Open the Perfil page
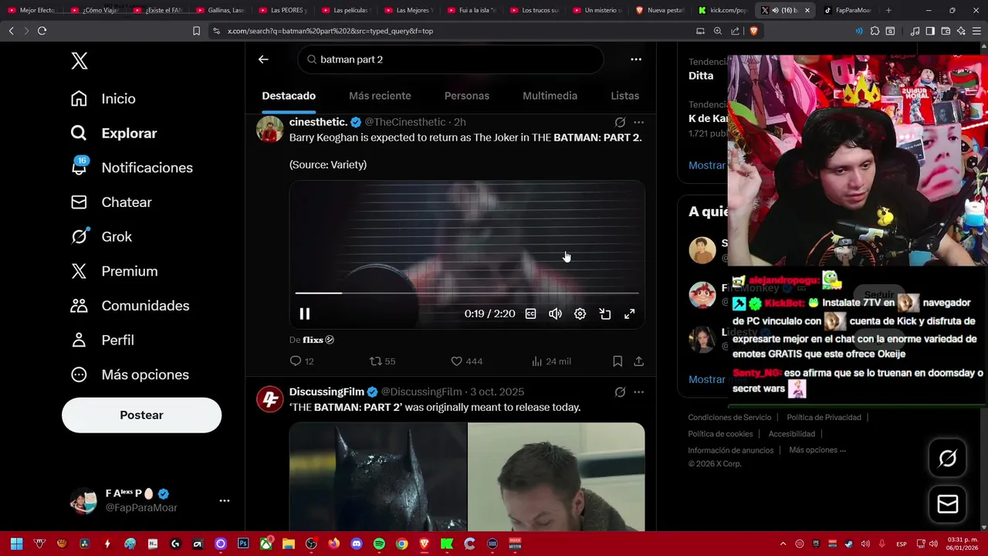Image resolution: width=988 pixels, height=556 pixels. pyautogui.click(x=102, y=340)
